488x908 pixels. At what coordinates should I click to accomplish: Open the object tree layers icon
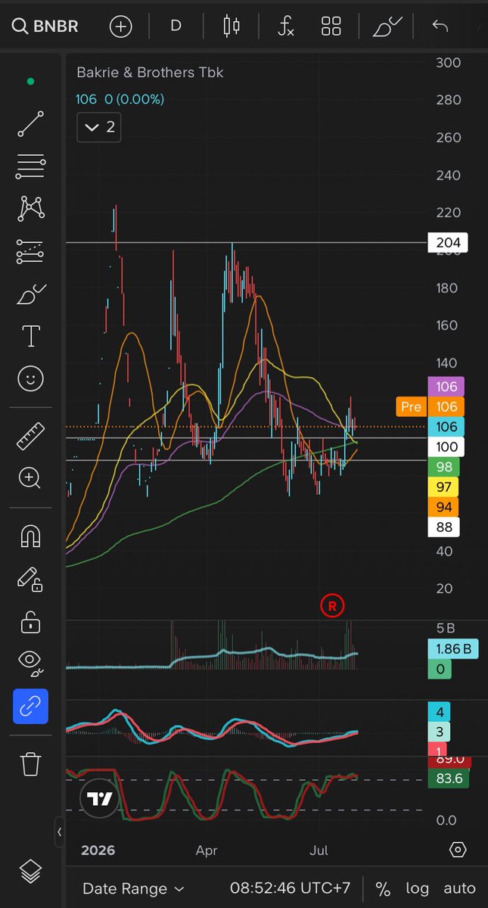point(30,872)
